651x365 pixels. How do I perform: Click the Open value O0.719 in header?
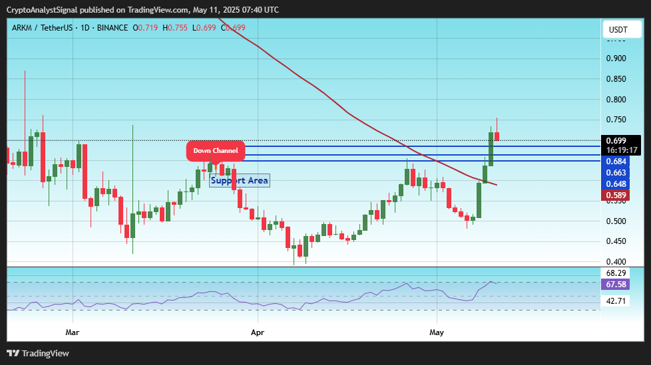click(x=145, y=28)
